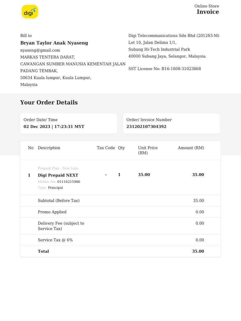Click the email address nyaseng@gmail.com
The height and width of the screenshot is (321, 241).
point(40,50)
